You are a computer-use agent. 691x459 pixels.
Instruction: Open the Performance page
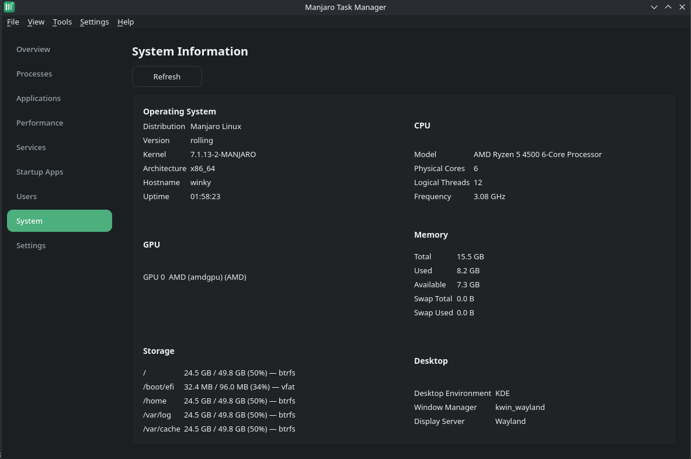click(60, 123)
